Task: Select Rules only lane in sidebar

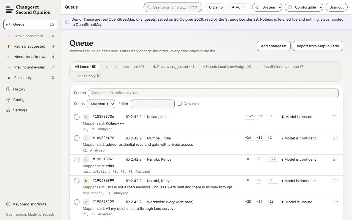Action: coord(30,78)
